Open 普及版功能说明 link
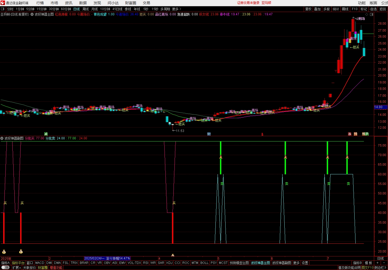Screen dimensions: 388x270 click(349, 268)
